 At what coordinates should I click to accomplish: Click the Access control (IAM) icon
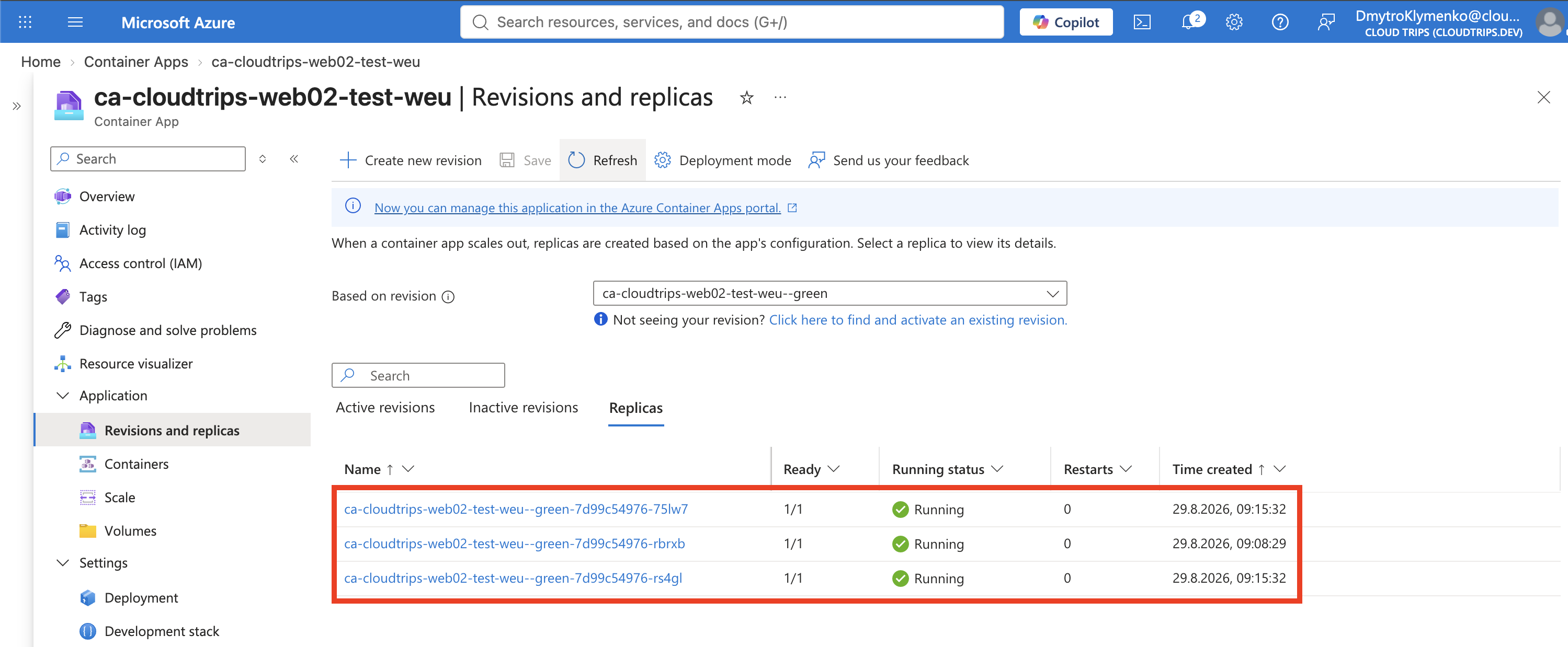pyautogui.click(x=63, y=263)
